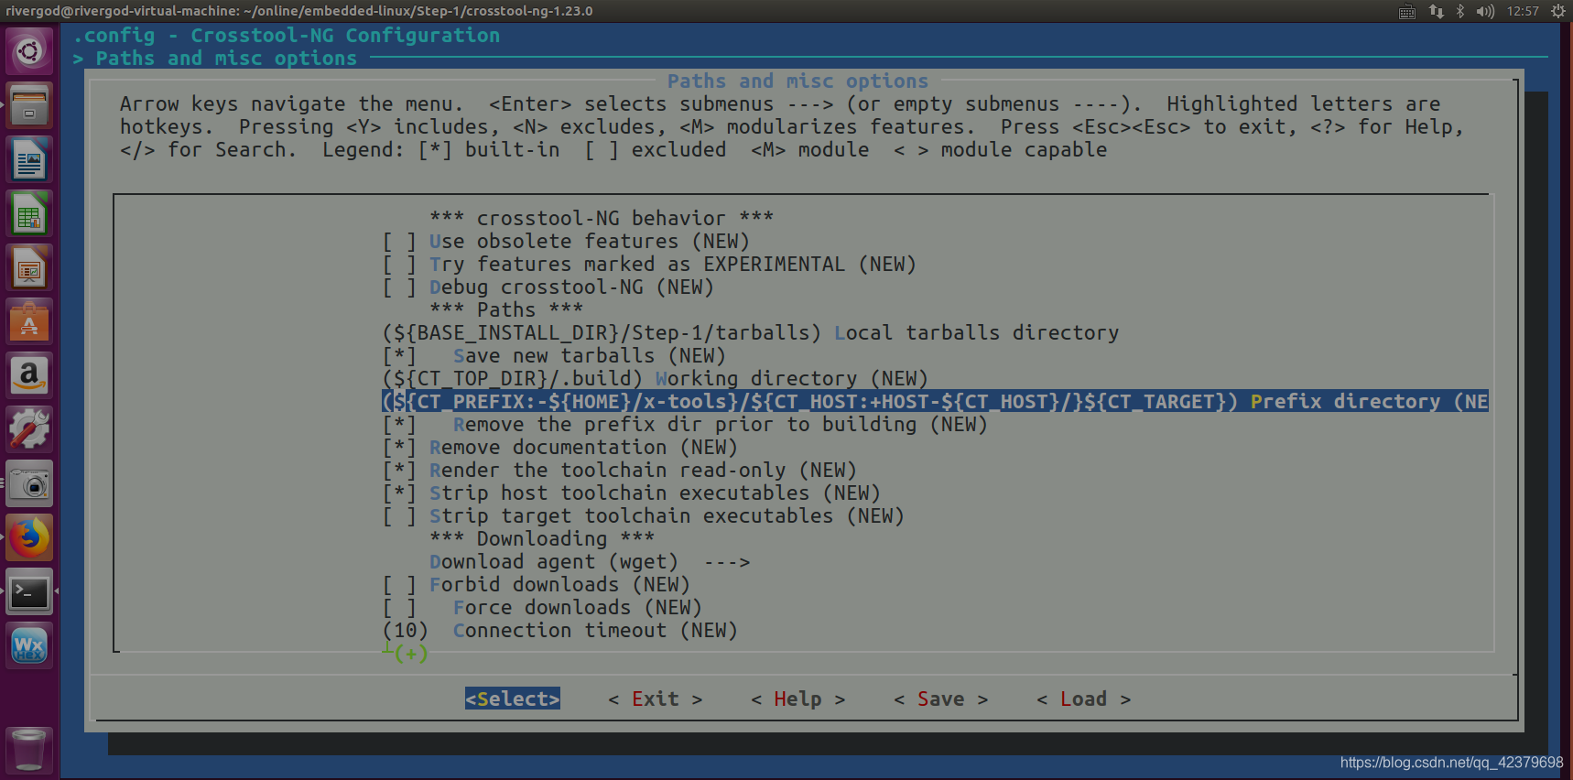Screen dimensions: 1573x780
Task: Click the "*** Downloading ***" section header
Action: tap(542, 539)
